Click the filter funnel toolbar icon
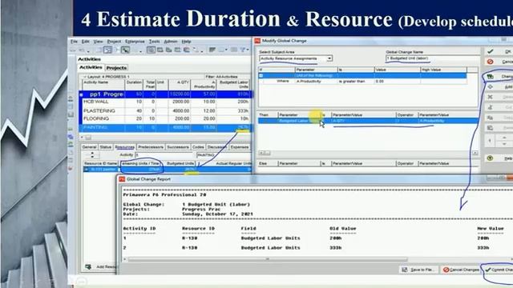This screenshot has width=513, height=288. [243, 50]
